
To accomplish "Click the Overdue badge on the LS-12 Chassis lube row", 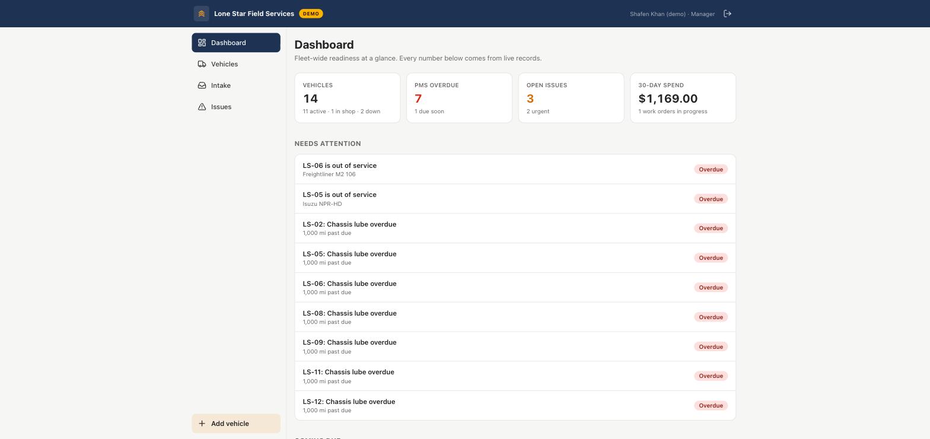I will point(711,406).
